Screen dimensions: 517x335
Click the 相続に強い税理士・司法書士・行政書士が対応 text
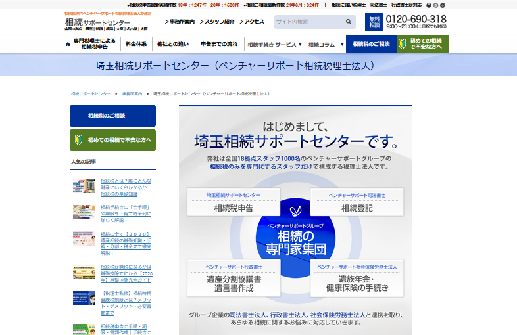pos(376,5)
